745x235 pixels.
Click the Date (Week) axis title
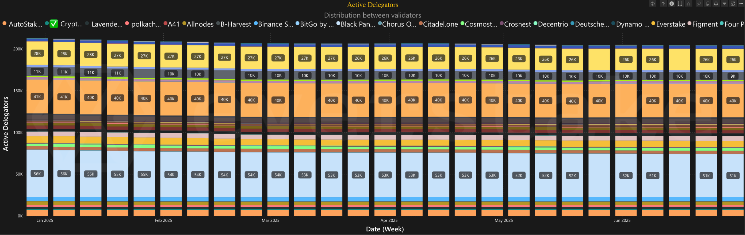(385, 229)
